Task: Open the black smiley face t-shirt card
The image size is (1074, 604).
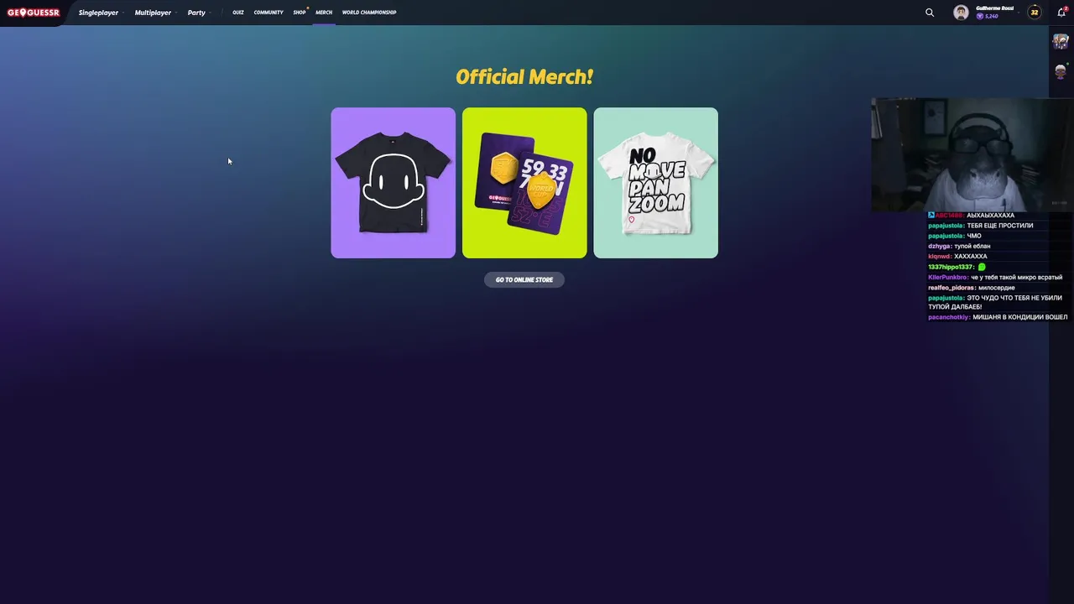Action: (393, 183)
